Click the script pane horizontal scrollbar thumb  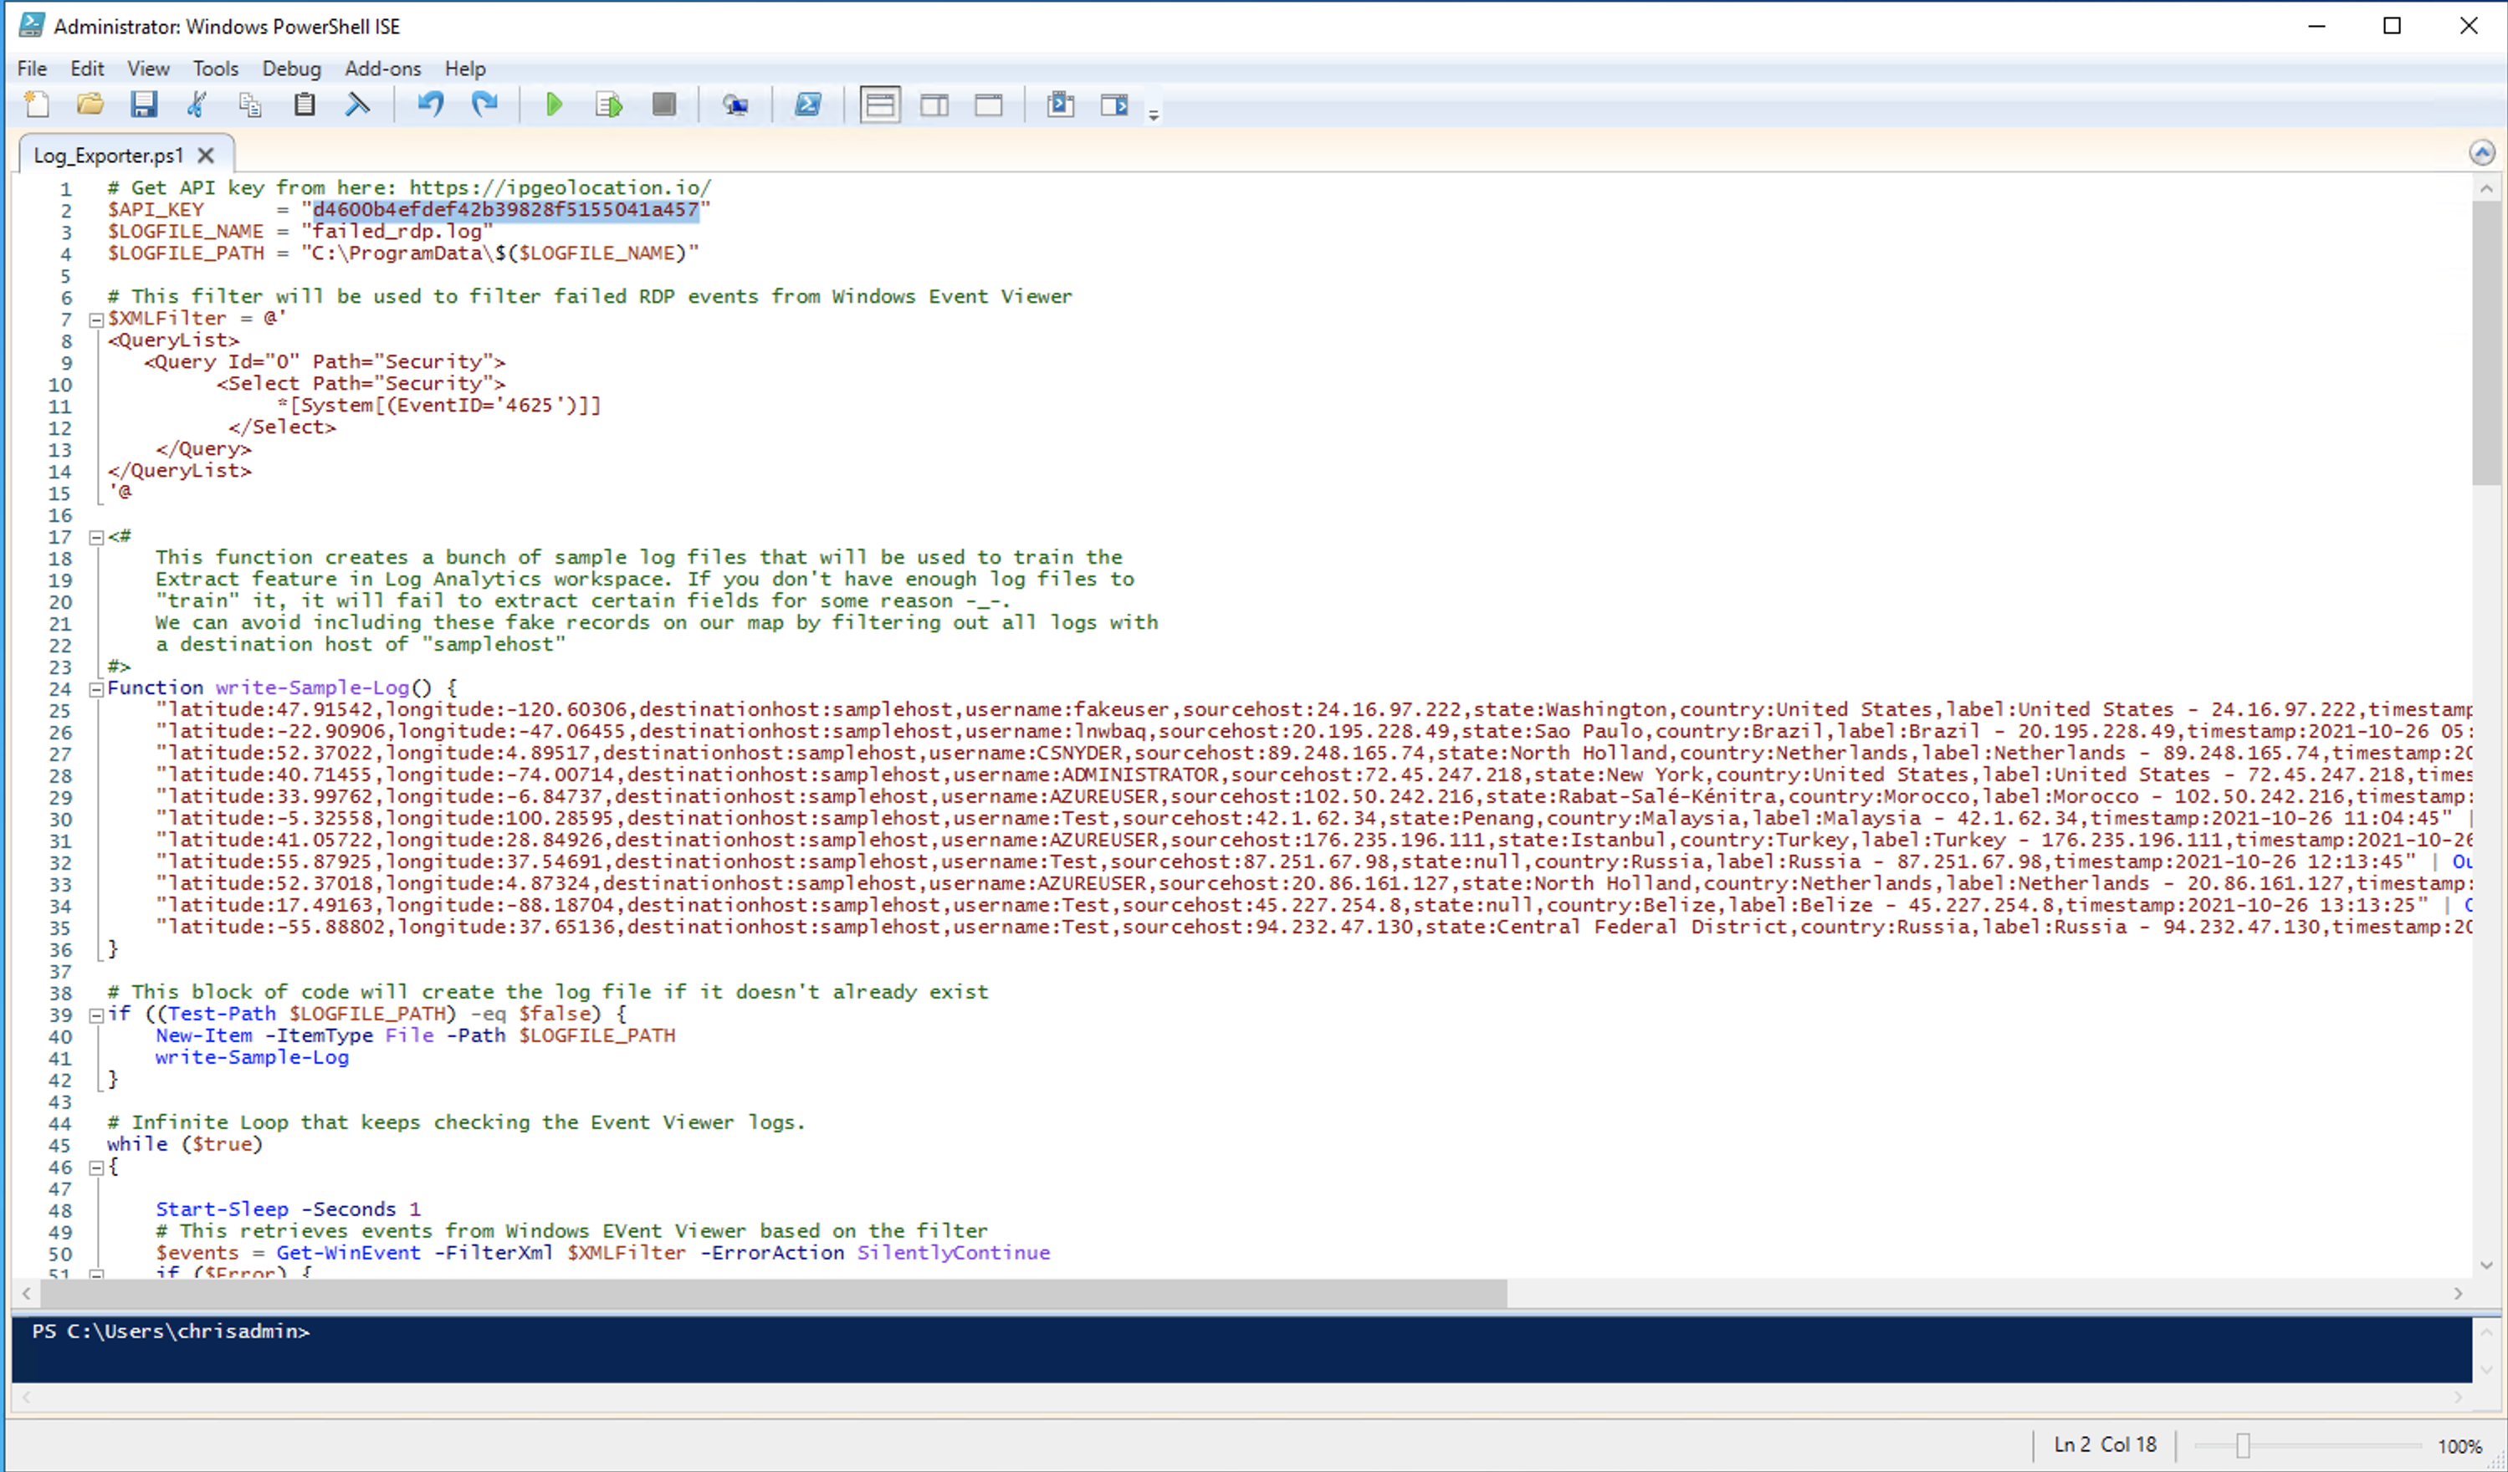tap(773, 1293)
